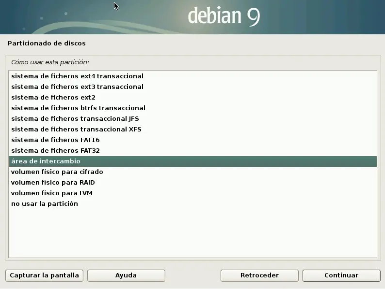Open Ayuda help button

pos(126,275)
